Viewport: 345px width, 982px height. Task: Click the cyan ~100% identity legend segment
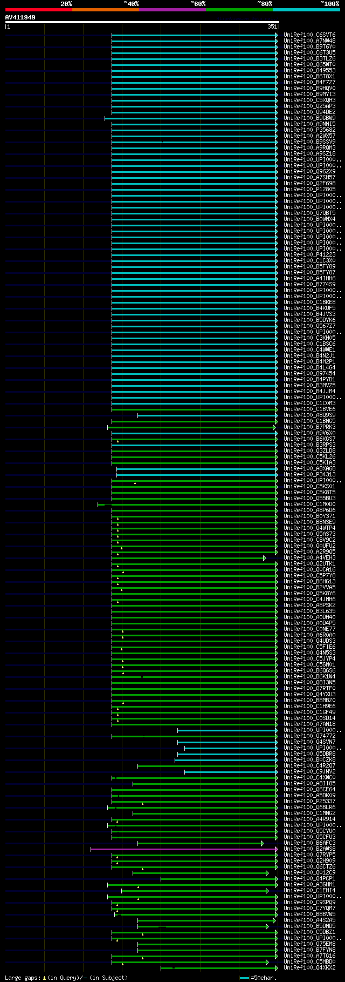[306, 9]
